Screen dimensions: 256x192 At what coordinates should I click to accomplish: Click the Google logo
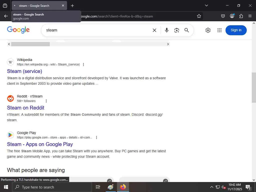18,30
